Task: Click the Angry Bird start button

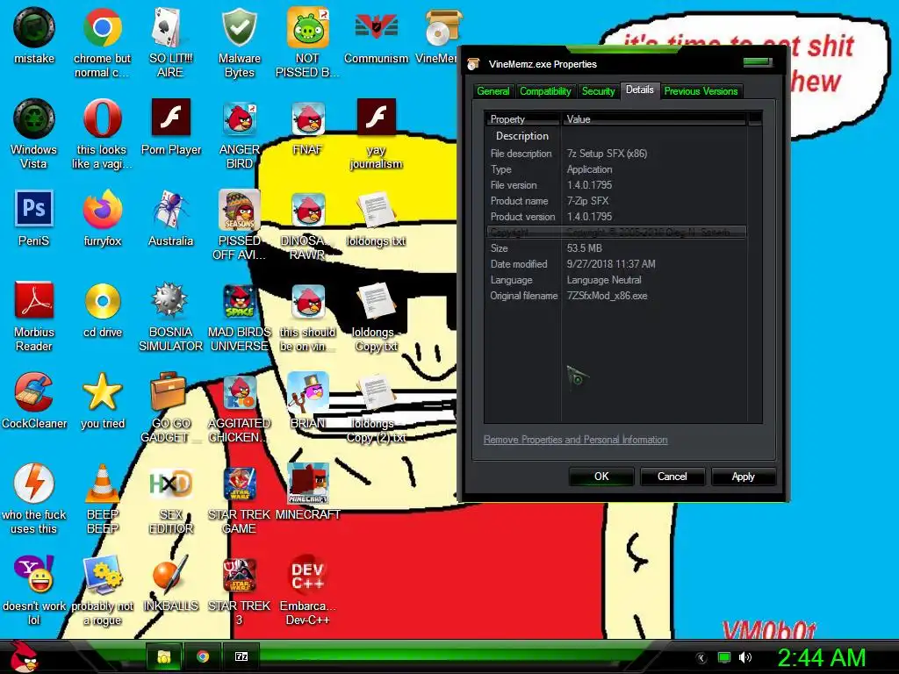Action: (24, 656)
